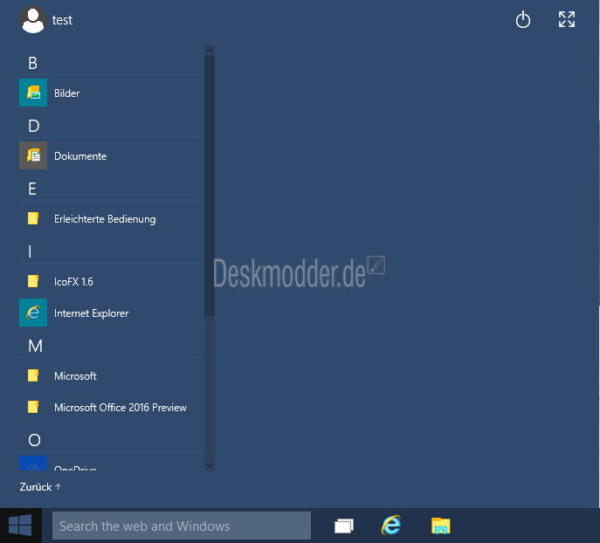Expand the Microsoft folder entry
This screenshot has width=600, height=543.
(75, 376)
